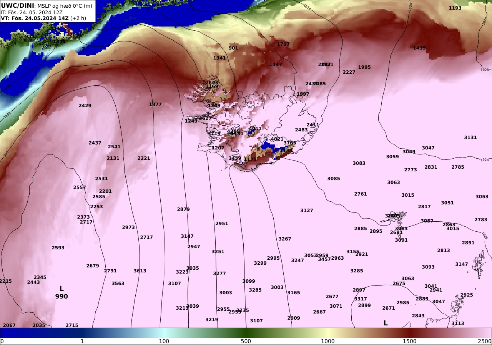
Task: Click color scale label 0
Action: pos(2,341)
